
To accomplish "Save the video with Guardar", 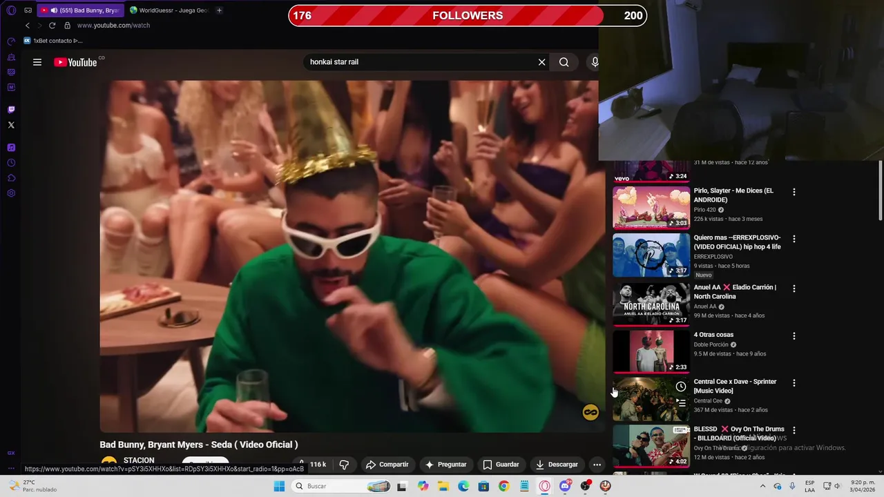I will click(501, 465).
